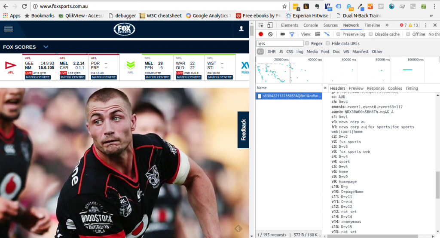440x238 pixels.
Task: Open the orange Google Analytics chart extension
Action: tap(370, 6)
